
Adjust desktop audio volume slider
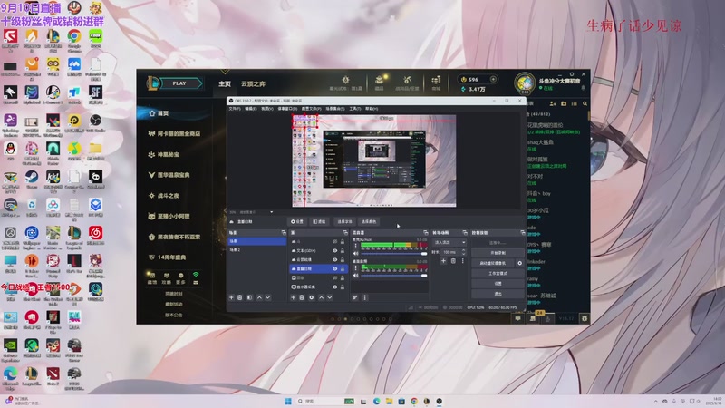[x=394, y=276]
